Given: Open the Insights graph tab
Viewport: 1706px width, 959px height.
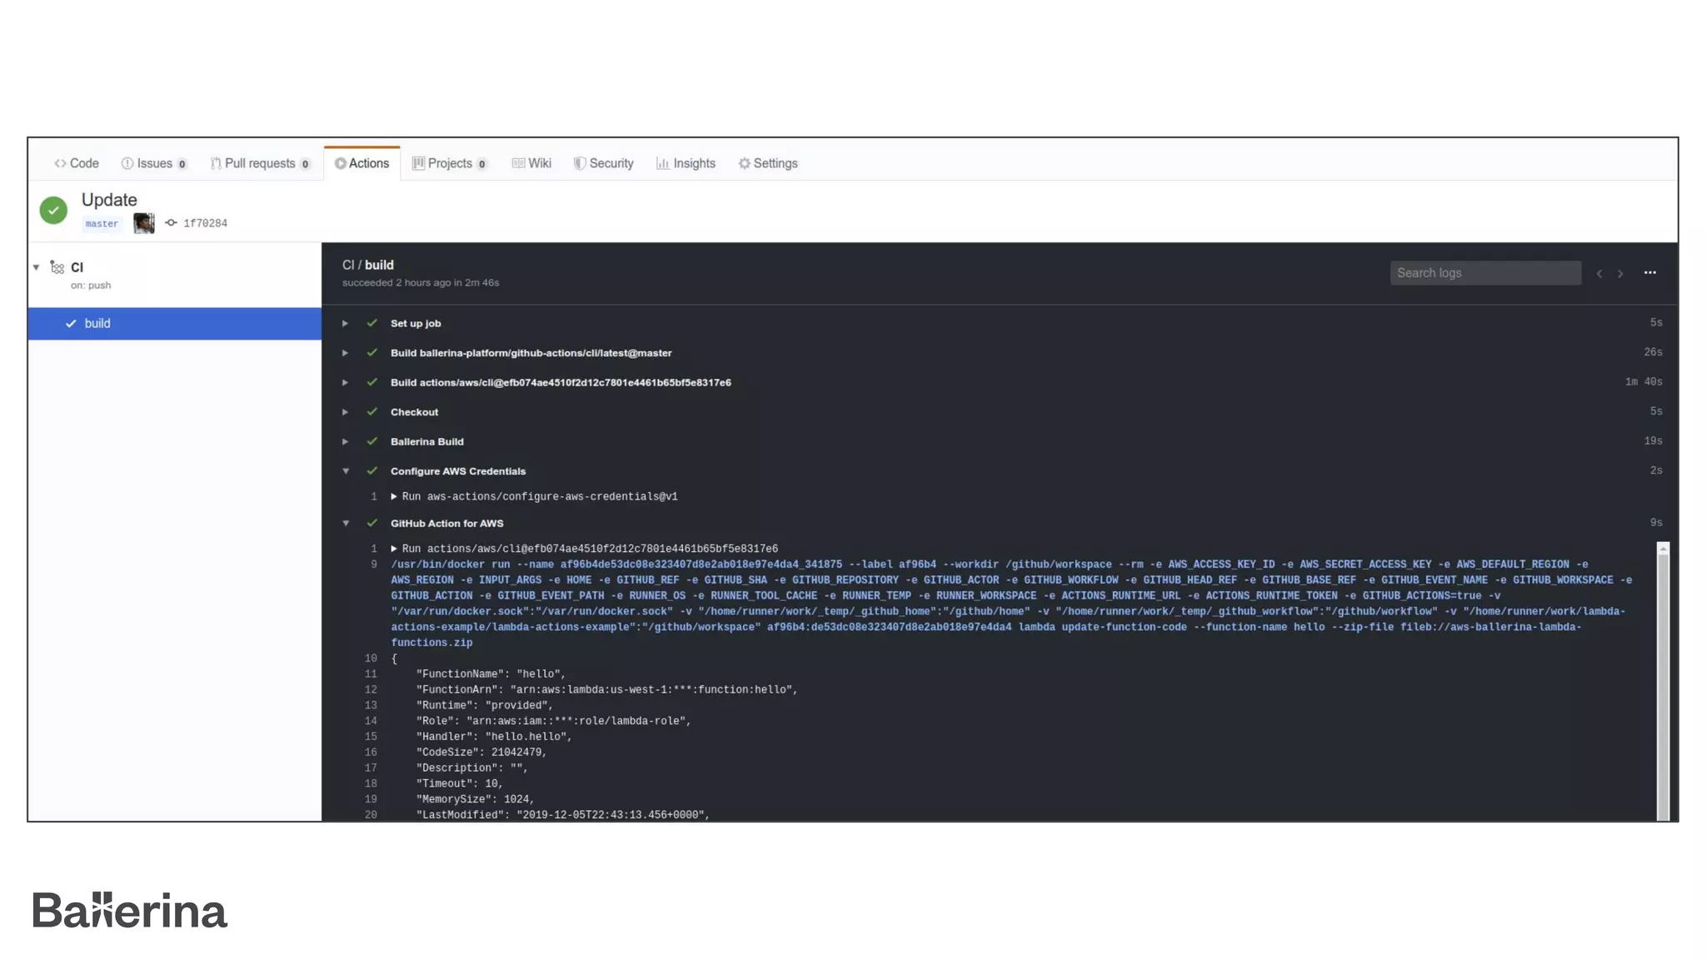Looking at the screenshot, I should point(686,163).
